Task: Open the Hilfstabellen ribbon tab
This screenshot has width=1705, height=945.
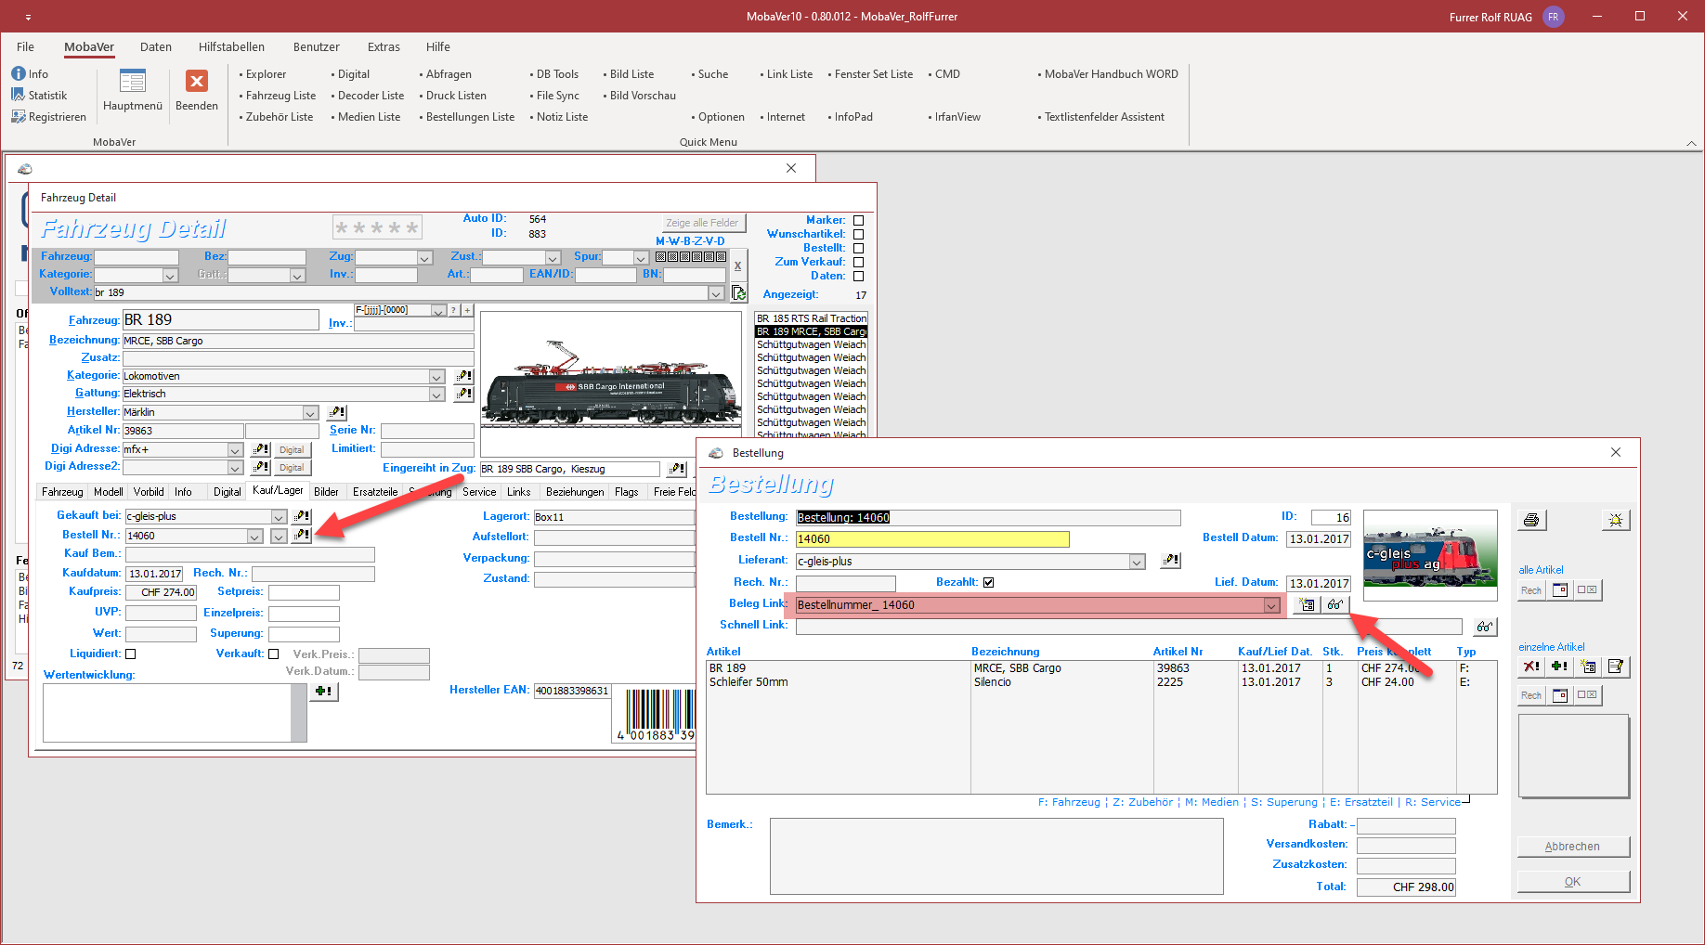Action: pyautogui.click(x=231, y=46)
